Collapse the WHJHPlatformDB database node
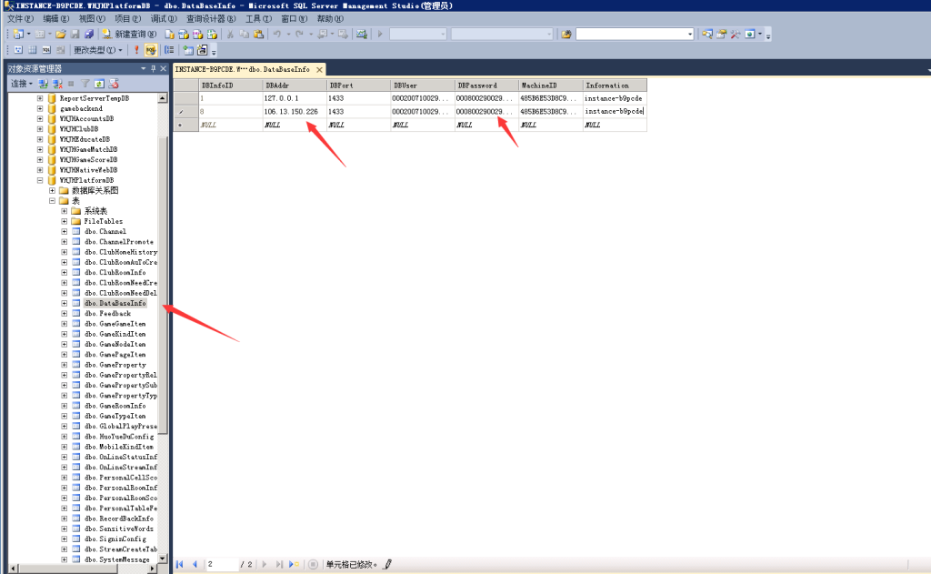This screenshot has width=931, height=574. click(x=40, y=180)
